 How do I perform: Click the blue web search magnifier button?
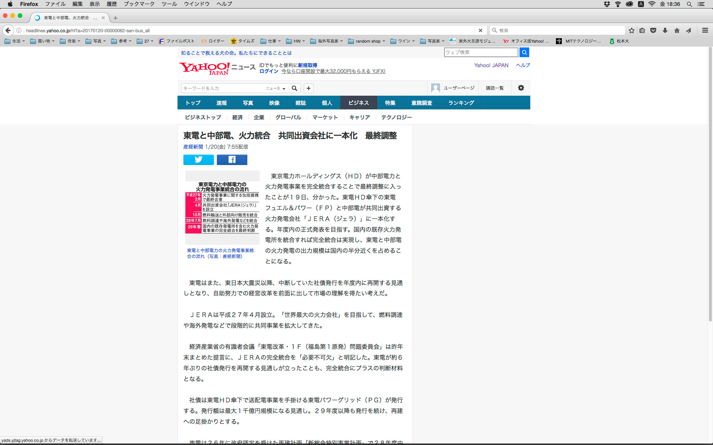[524, 52]
